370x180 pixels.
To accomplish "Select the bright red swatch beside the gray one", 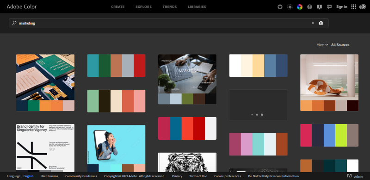I will 140,66.
